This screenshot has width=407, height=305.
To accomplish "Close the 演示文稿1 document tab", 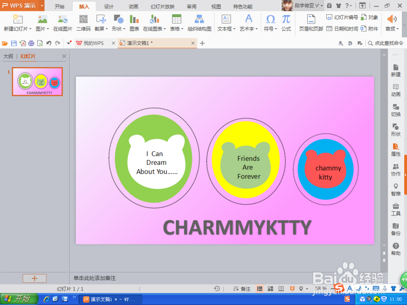I will pyautogui.click(x=193, y=44).
